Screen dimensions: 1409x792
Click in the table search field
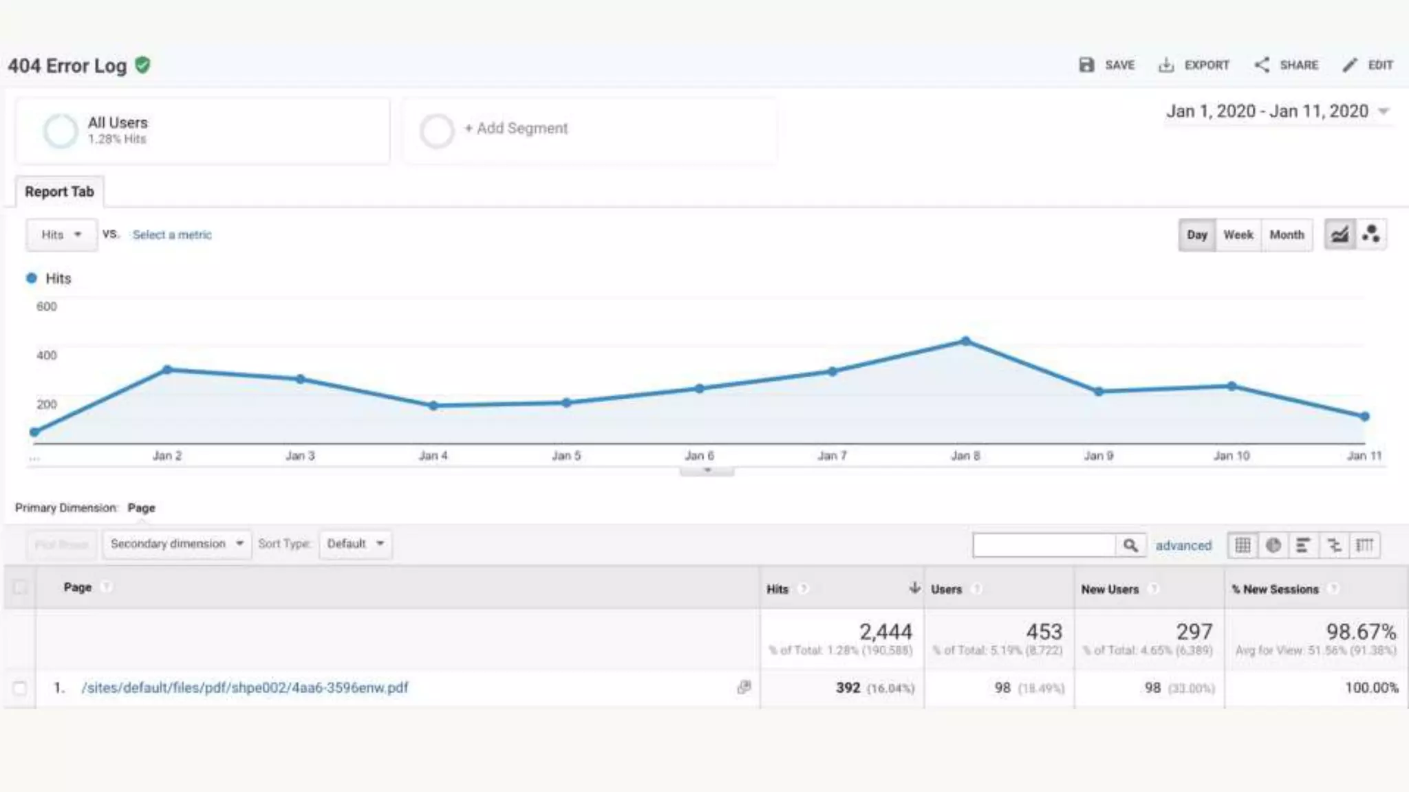click(x=1044, y=545)
